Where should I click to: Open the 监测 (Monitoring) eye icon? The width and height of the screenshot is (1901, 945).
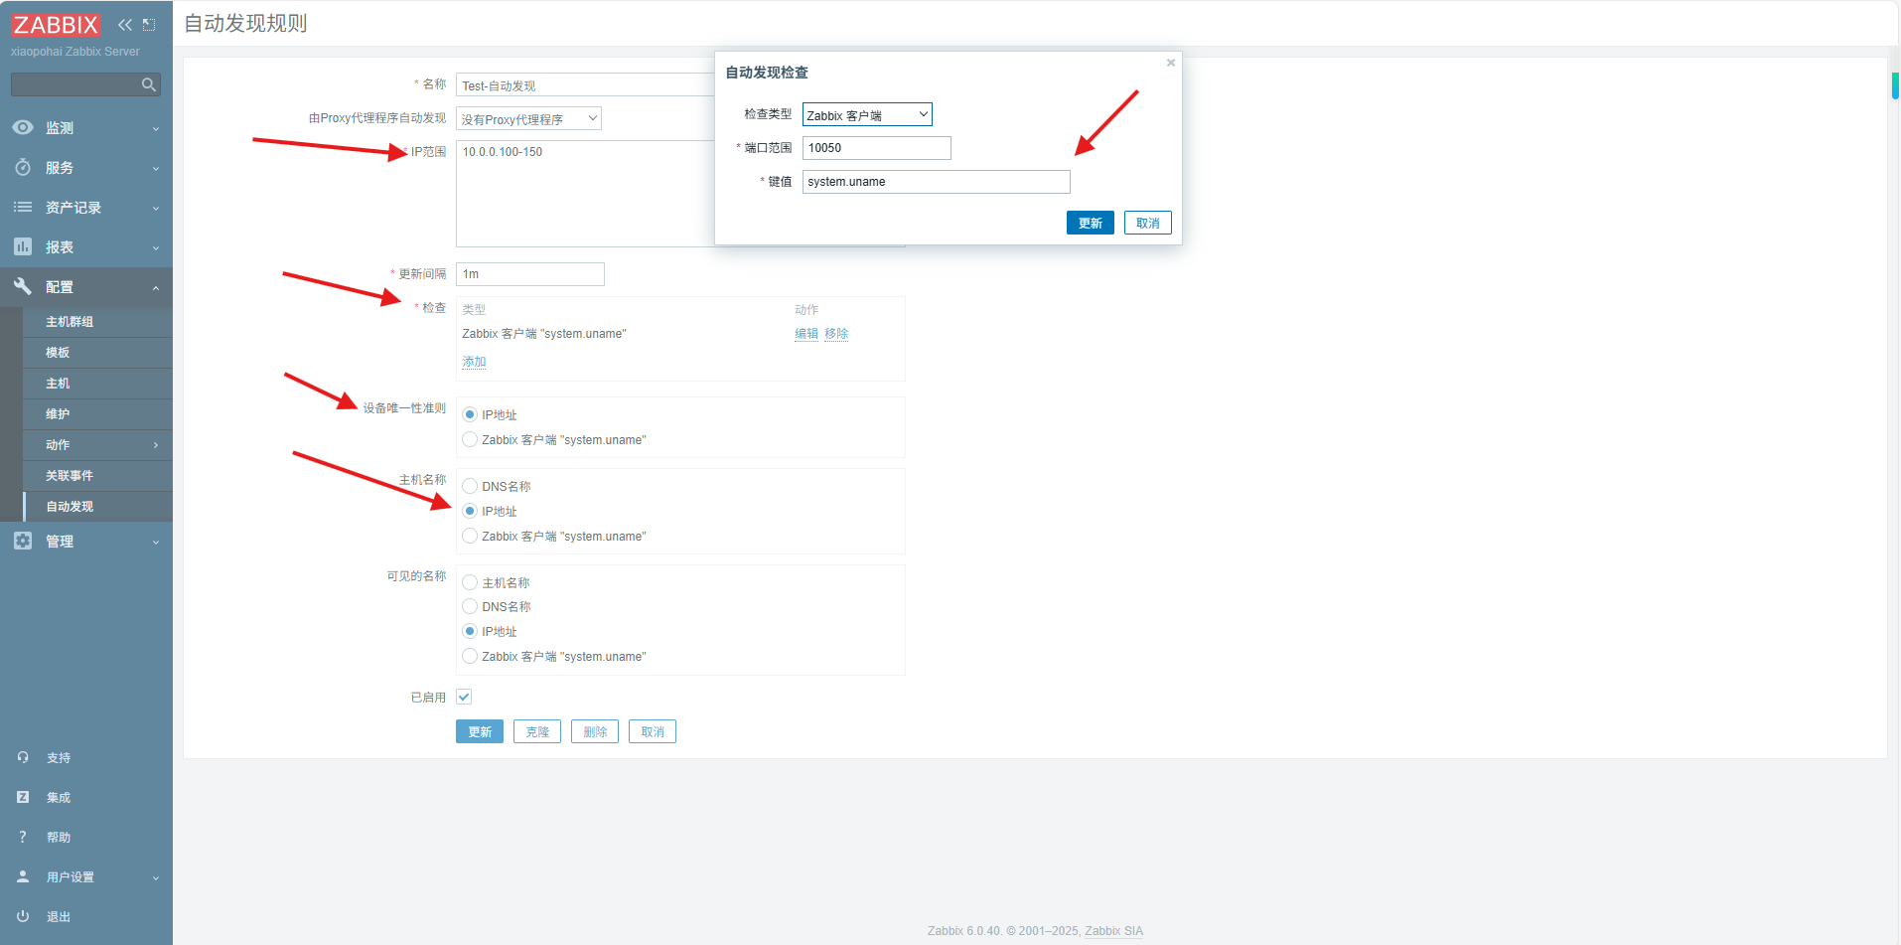click(23, 127)
